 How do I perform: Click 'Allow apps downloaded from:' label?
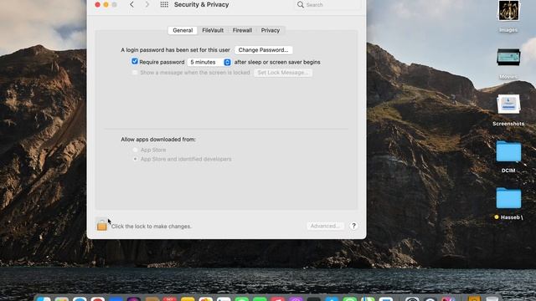pos(158,140)
